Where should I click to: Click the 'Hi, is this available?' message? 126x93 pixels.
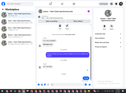[49, 41]
